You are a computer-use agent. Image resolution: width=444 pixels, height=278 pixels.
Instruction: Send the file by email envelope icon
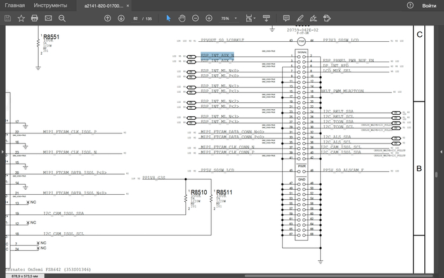click(48, 18)
